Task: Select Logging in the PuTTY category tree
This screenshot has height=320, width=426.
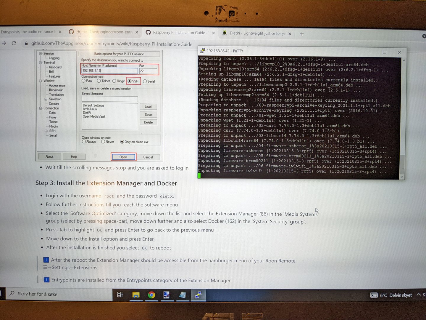Action: [54, 58]
